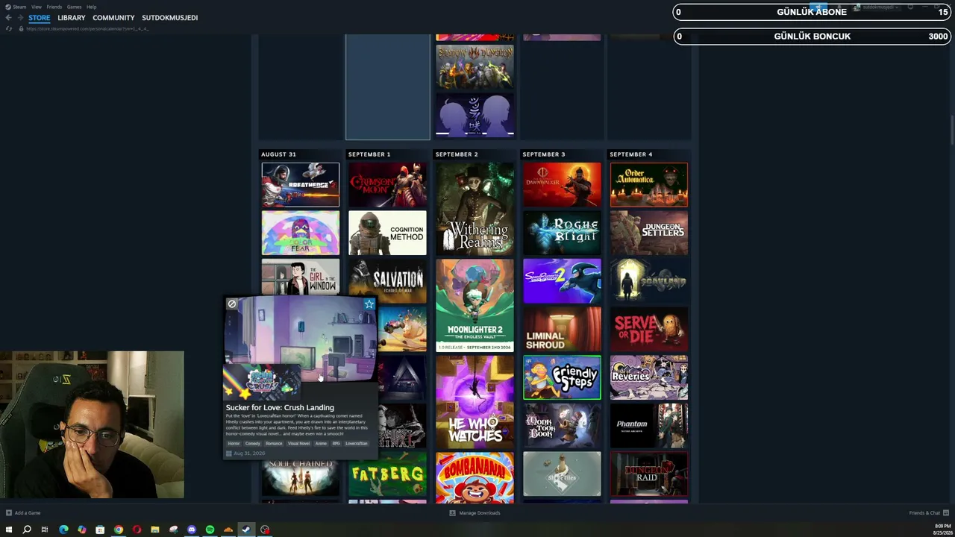Viewport: 955px width, 537px height.
Task: Open the Dawnwalker game tile
Action: coord(562,185)
